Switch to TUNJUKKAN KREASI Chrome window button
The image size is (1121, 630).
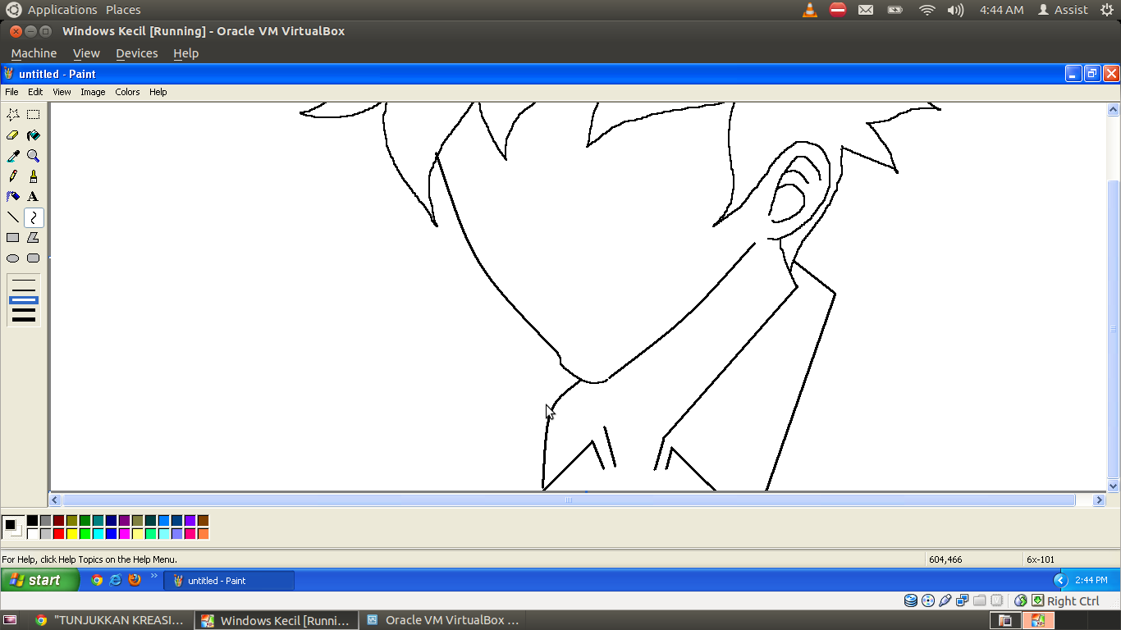click(109, 620)
